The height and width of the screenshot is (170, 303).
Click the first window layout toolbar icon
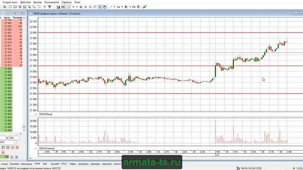[10, 7]
